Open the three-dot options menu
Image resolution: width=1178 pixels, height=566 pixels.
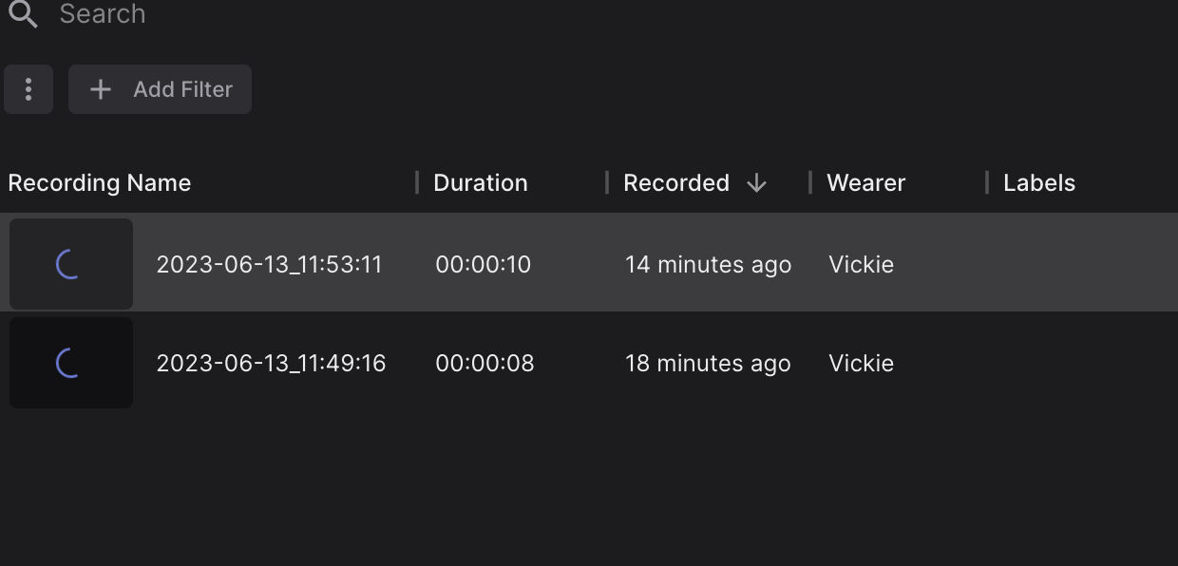click(28, 89)
